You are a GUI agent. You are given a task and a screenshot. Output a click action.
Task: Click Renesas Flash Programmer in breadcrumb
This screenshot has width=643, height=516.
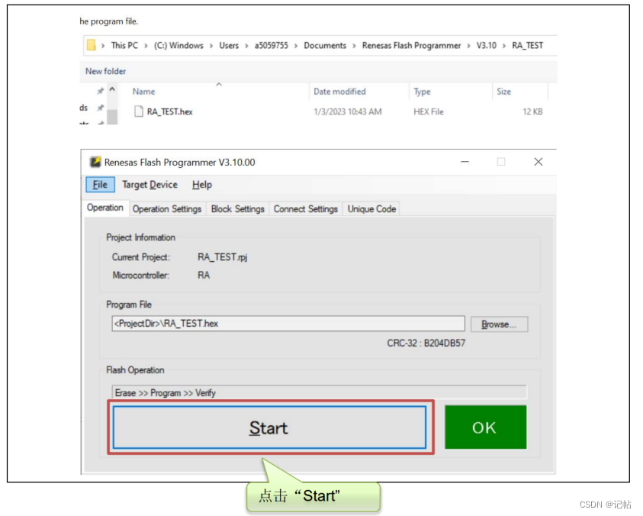pyautogui.click(x=411, y=46)
